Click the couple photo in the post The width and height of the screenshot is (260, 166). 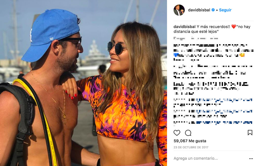83,83
